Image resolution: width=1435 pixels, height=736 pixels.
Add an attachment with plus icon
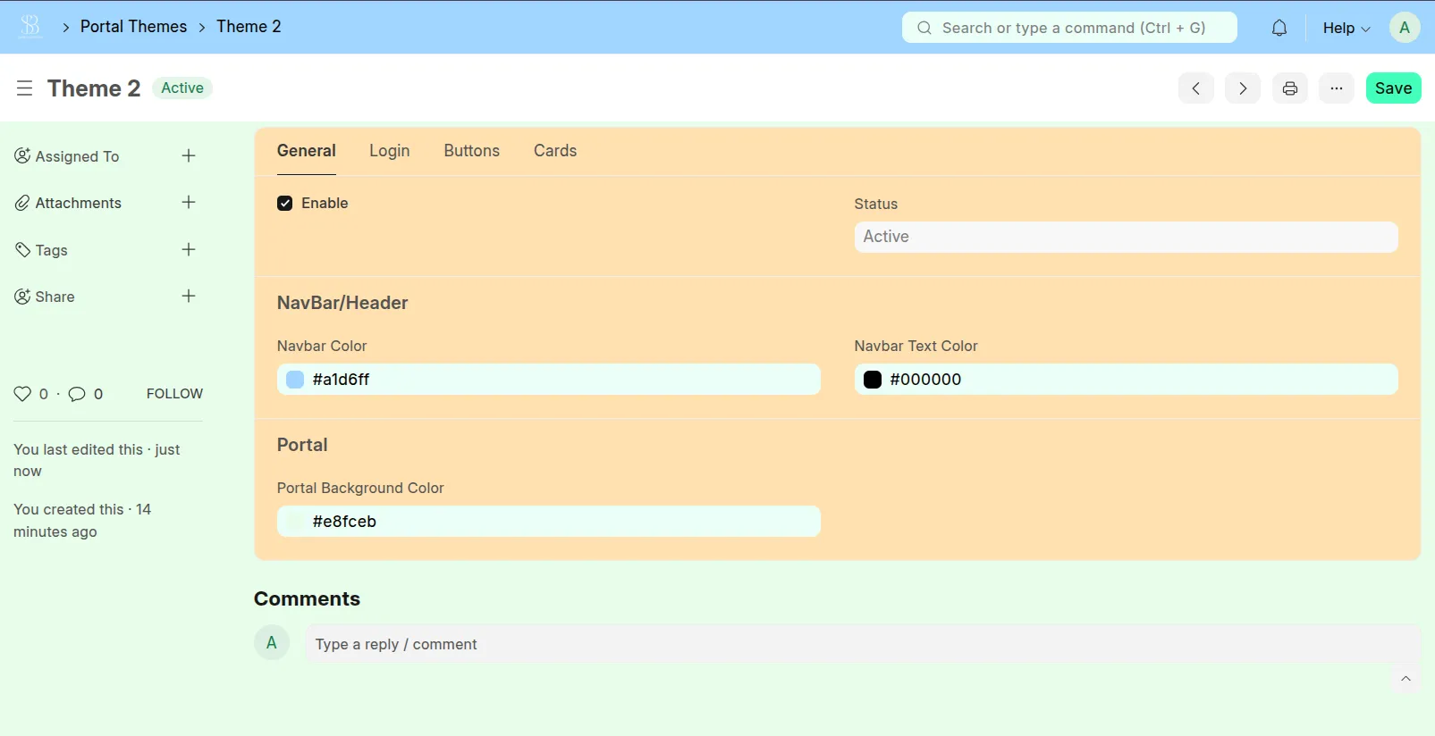coord(189,203)
